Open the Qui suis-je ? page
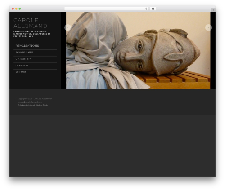The width and height of the screenshot is (225, 190). click(x=23, y=59)
